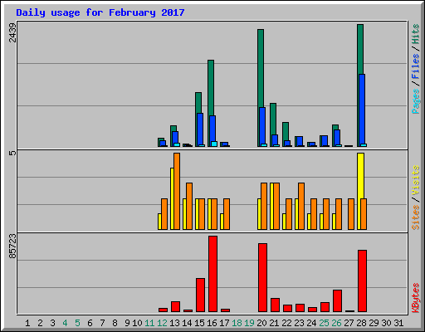
Task: Click the y-axis value 5 of the sites chart
Action: 12,153
